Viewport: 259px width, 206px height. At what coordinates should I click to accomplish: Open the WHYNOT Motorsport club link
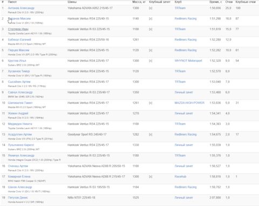click(x=188, y=61)
